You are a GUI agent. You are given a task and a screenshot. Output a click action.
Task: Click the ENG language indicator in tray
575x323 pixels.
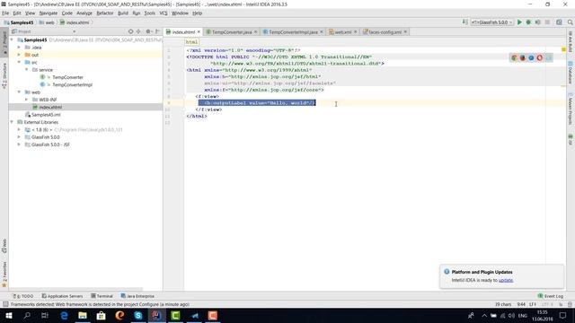click(x=523, y=315)
